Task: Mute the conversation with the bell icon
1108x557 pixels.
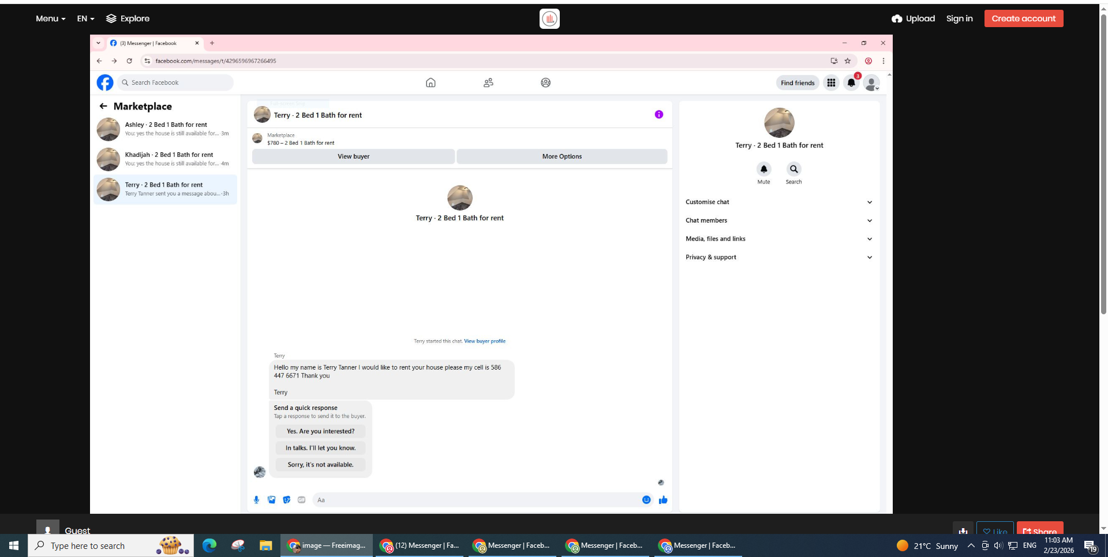Action: [763, 169]
